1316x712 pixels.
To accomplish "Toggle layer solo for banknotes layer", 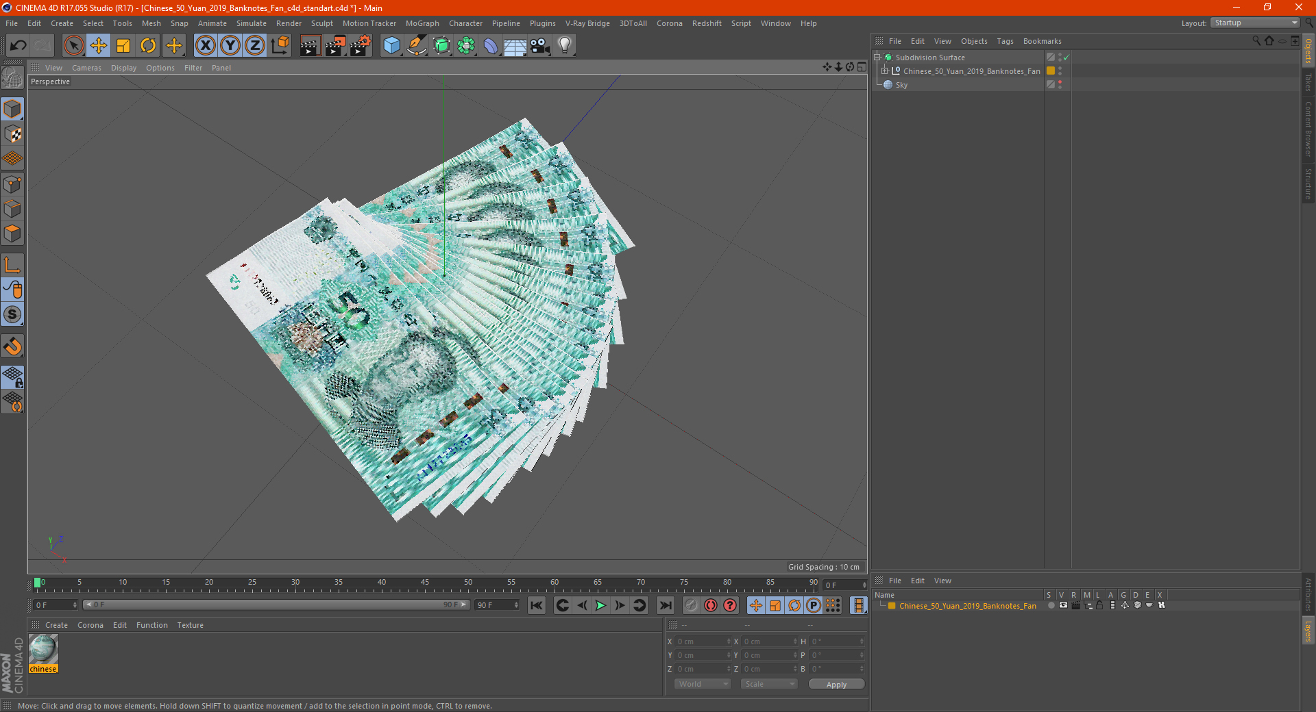I will pyautogui.click(x=1051, y=605).
